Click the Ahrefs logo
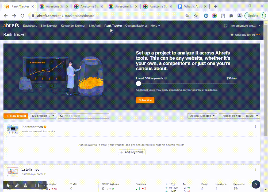The image size is (268, 192). [x=11, y=26]
